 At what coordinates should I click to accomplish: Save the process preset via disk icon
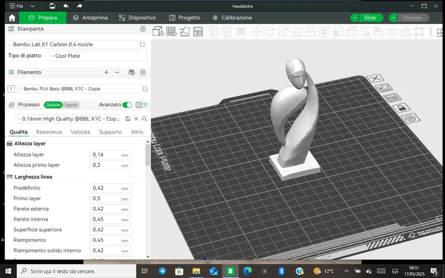pos(128,119)
